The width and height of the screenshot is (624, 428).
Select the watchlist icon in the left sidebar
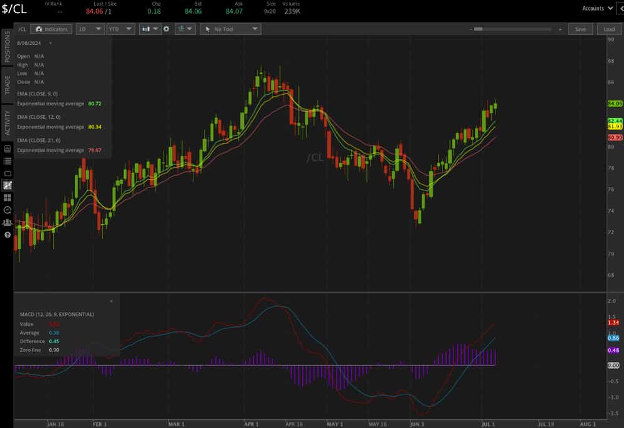pos(7,161)
